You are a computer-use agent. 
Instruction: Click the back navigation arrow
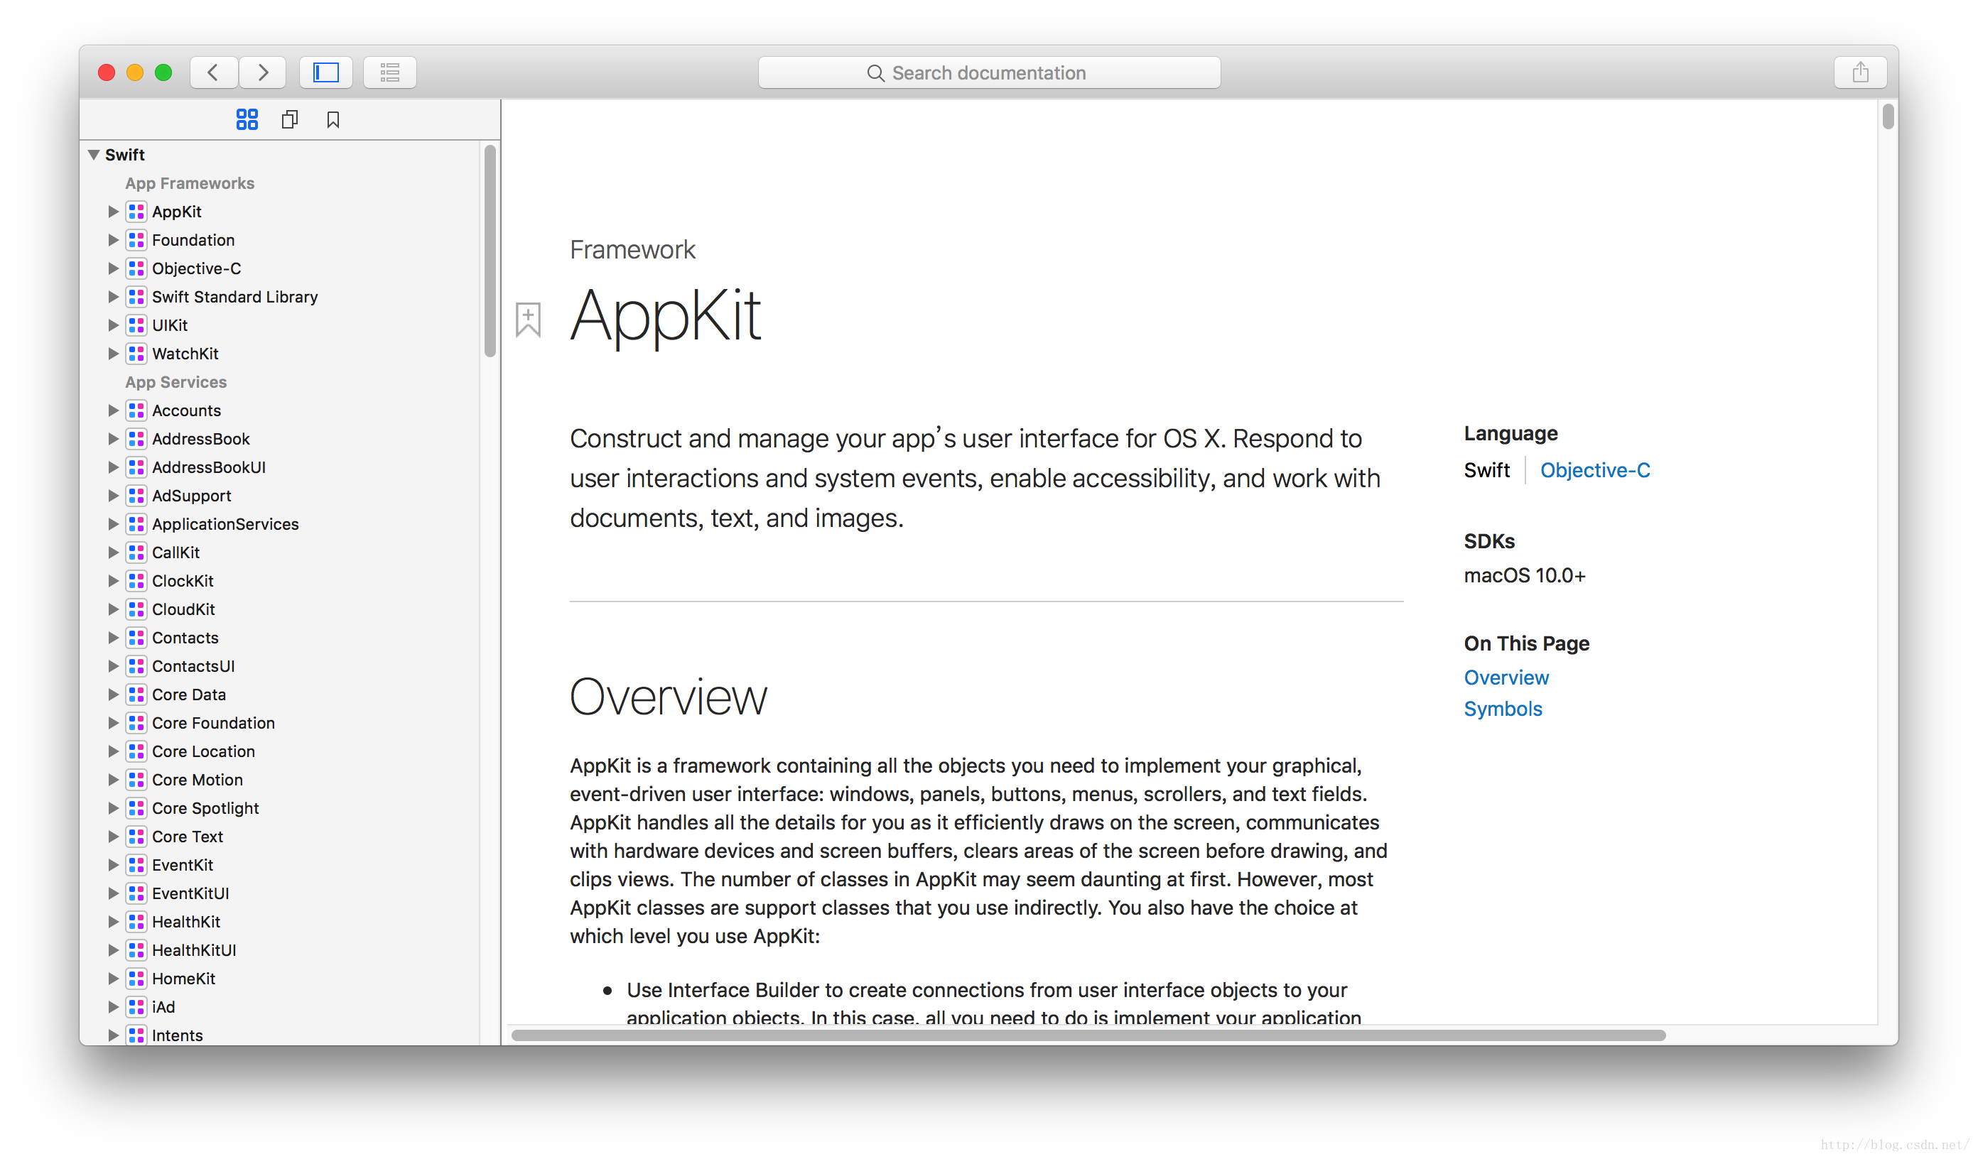click(x=212, y=72)
